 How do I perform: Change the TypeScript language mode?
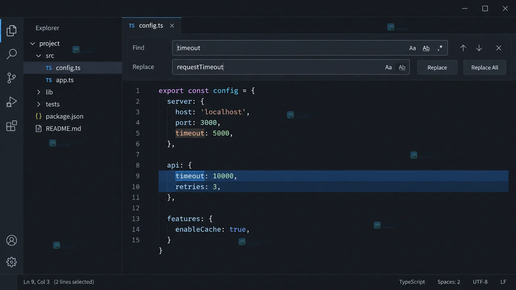pos(412,282)
